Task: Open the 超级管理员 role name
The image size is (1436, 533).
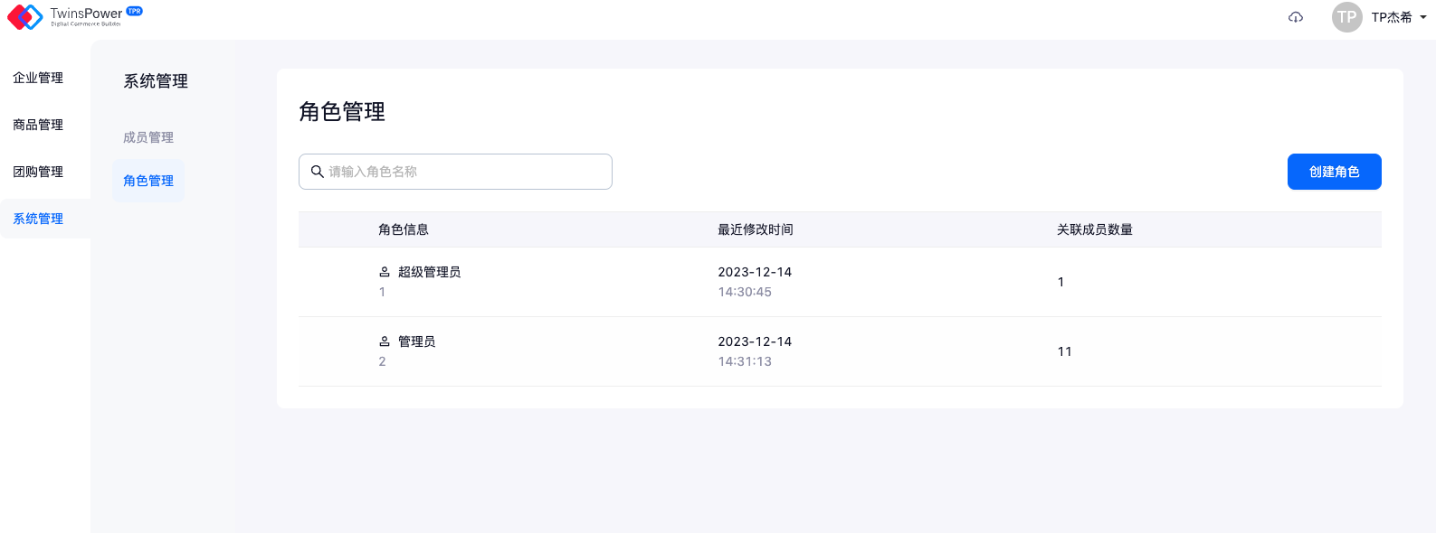Action: click(x=429, y=272)
